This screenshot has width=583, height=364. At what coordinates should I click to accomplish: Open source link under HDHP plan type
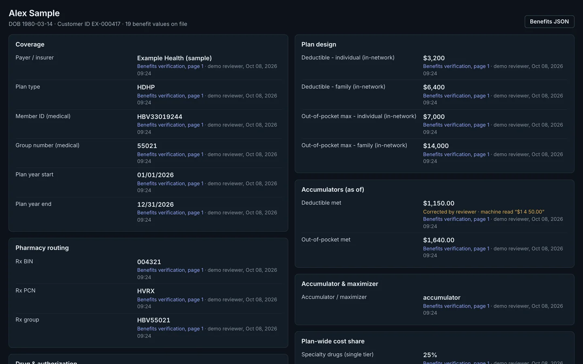[x=170, y=96]
